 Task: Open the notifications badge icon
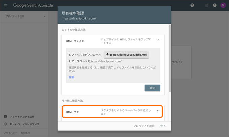coord(215,5)
